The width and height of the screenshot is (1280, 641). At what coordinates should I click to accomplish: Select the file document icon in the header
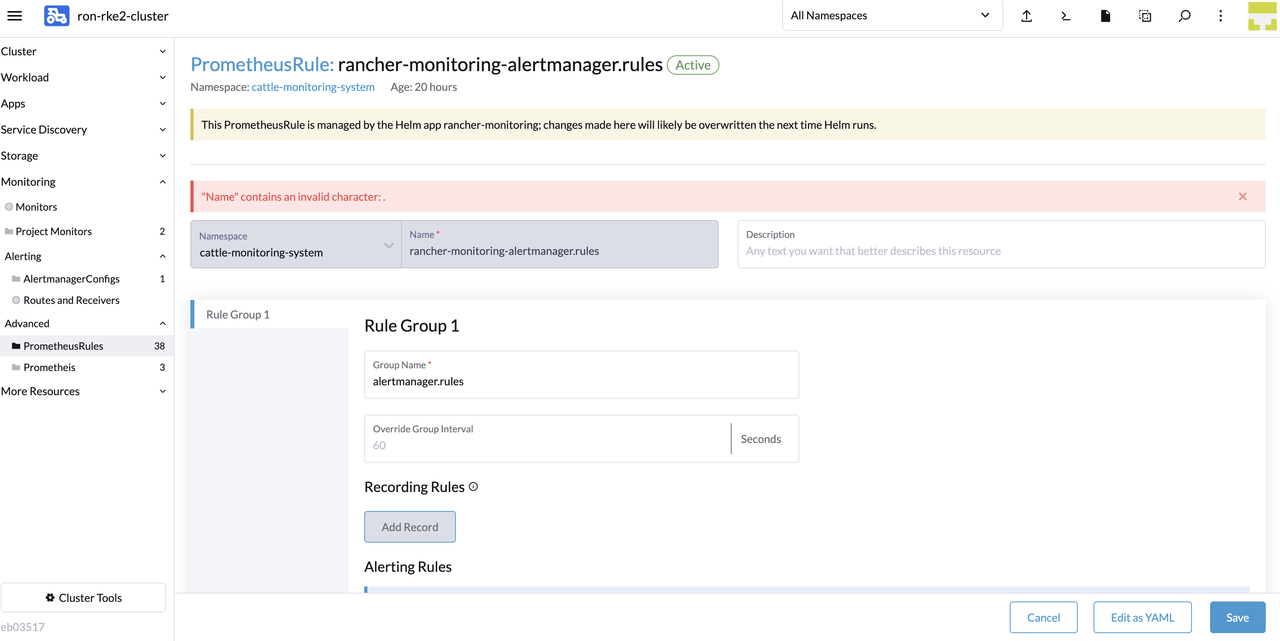1106,15
